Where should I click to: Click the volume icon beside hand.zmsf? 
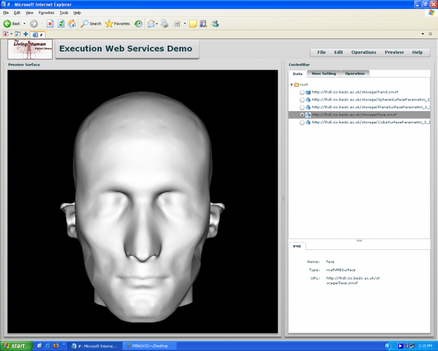tap(308, 92)
